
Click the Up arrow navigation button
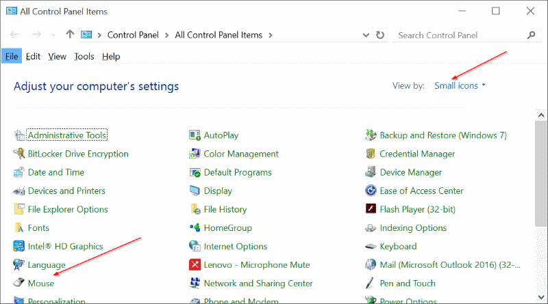click(x=69, y=35)
